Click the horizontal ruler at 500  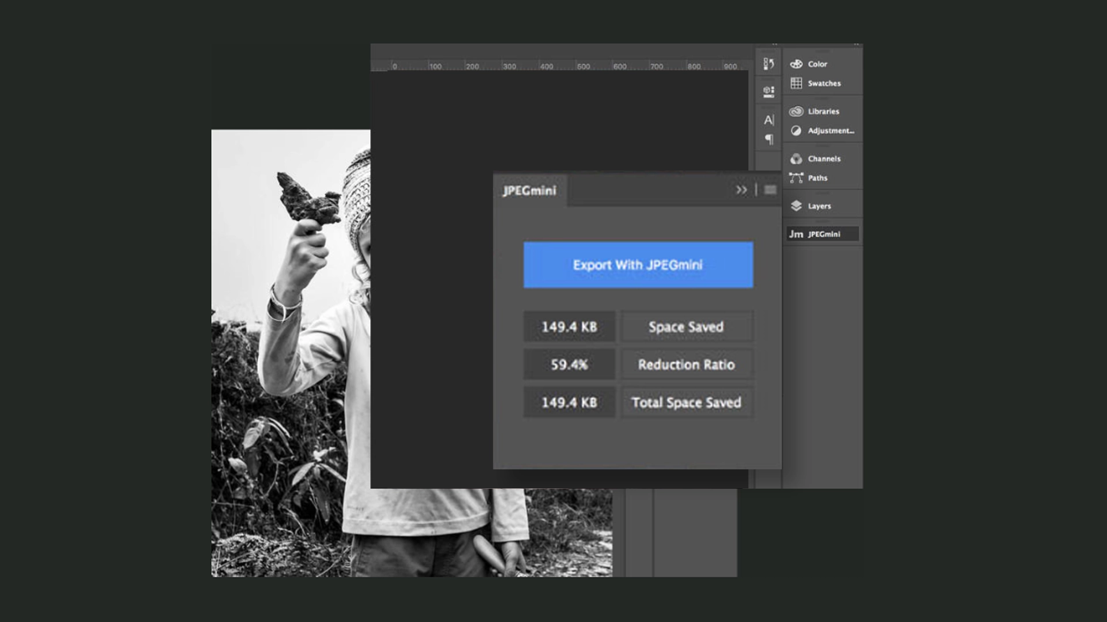[583, 66]
